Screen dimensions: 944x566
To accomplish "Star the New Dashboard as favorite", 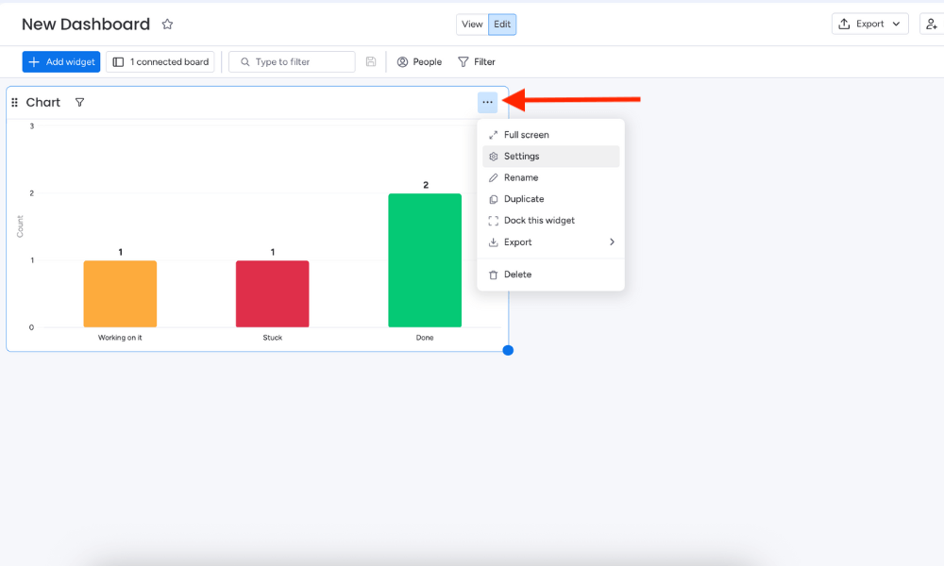I will coord(167,25).
